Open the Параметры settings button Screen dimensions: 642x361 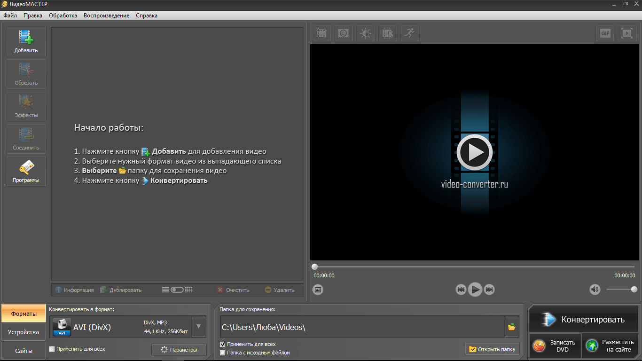[x=179, y=350]
